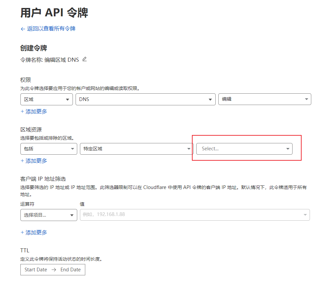Open the DNS permission dropdown
Viewport: 329px width, 283px height.
pos(145,99)
